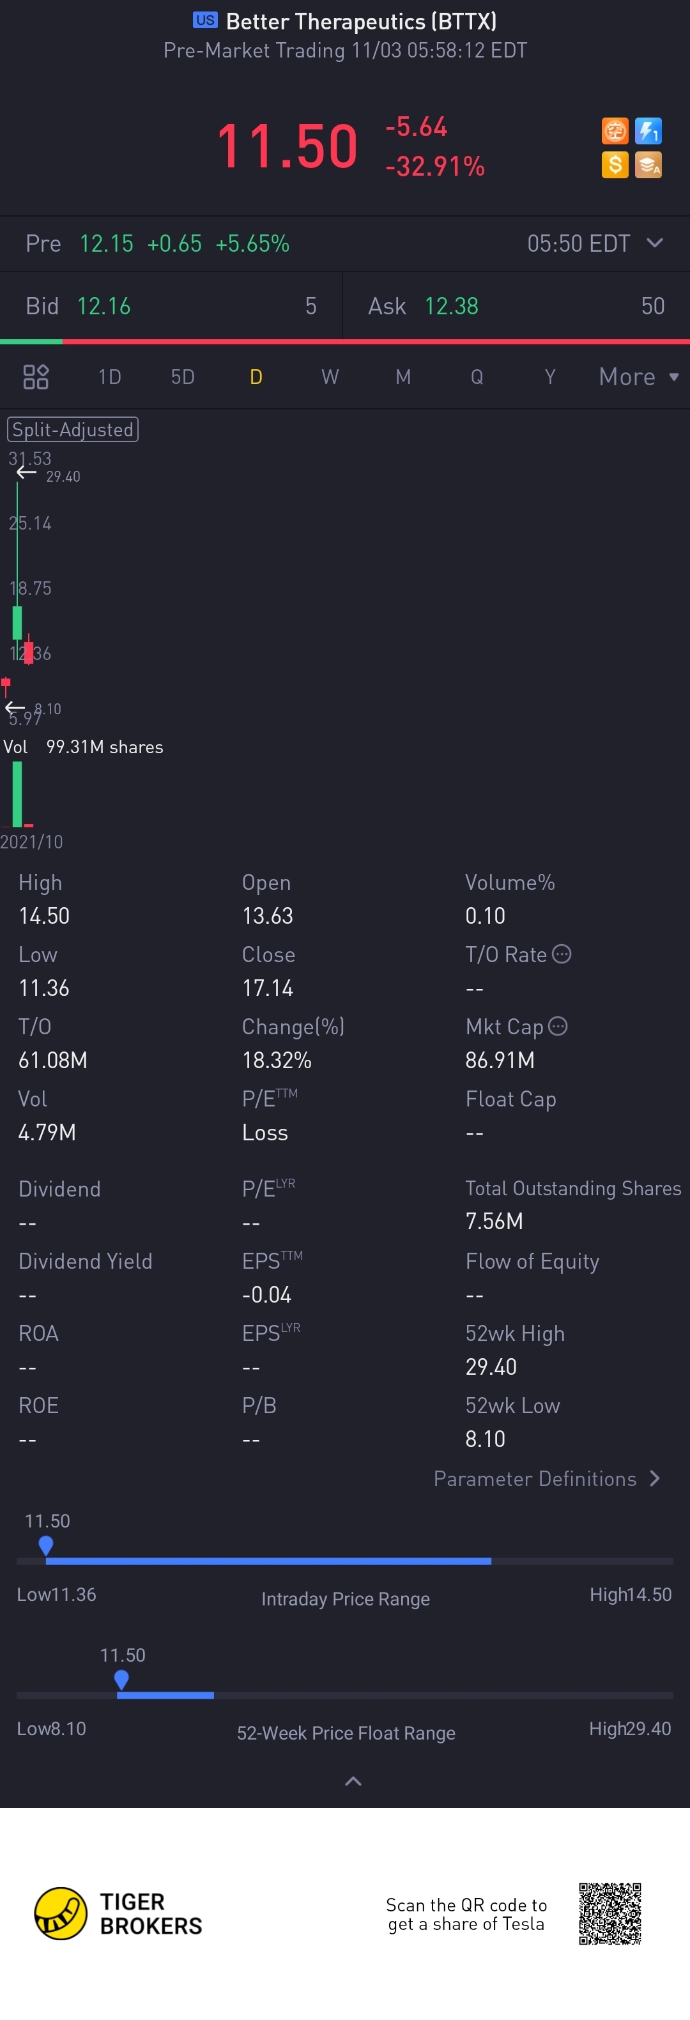Tap the blue lightning Level 1 badge
The image size is (690, 2020).
click(x=648, y=131)
